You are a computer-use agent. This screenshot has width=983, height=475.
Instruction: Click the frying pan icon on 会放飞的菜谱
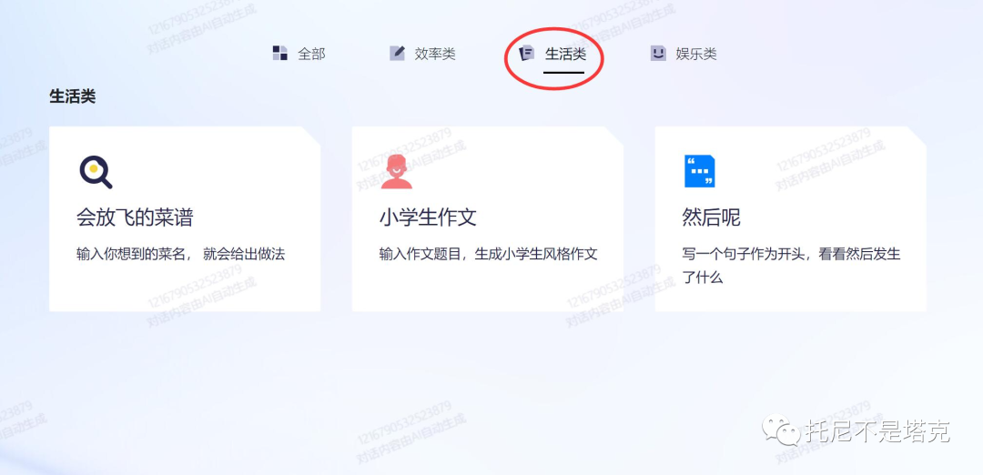[95, 171]
